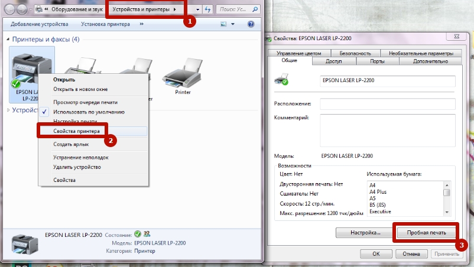Click the refresh icon beside address bar
This screenshot has height=267, width=474.
pyautogui.click(x=207, y=9)
